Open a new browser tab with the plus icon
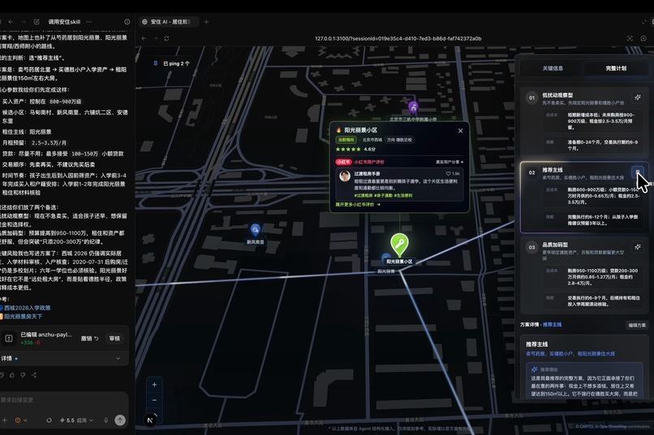Viewport: 654px width, 435px height. point(206,22)
